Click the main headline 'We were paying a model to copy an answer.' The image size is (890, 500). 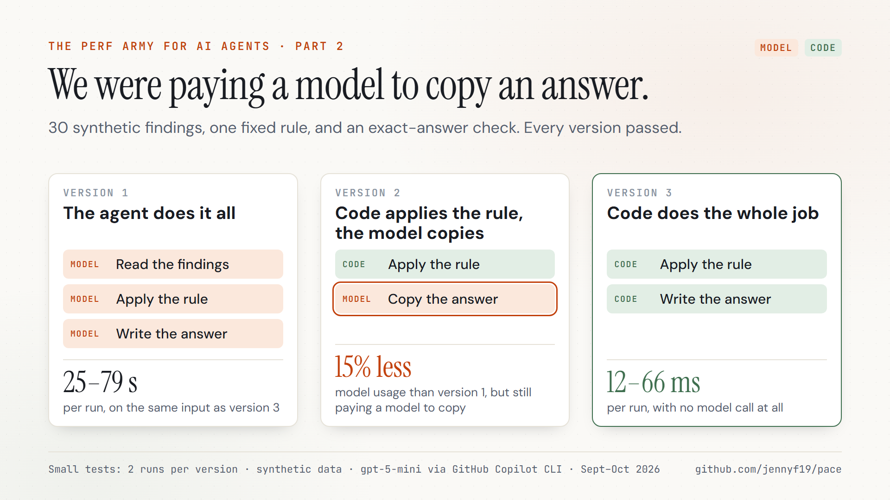348,86
